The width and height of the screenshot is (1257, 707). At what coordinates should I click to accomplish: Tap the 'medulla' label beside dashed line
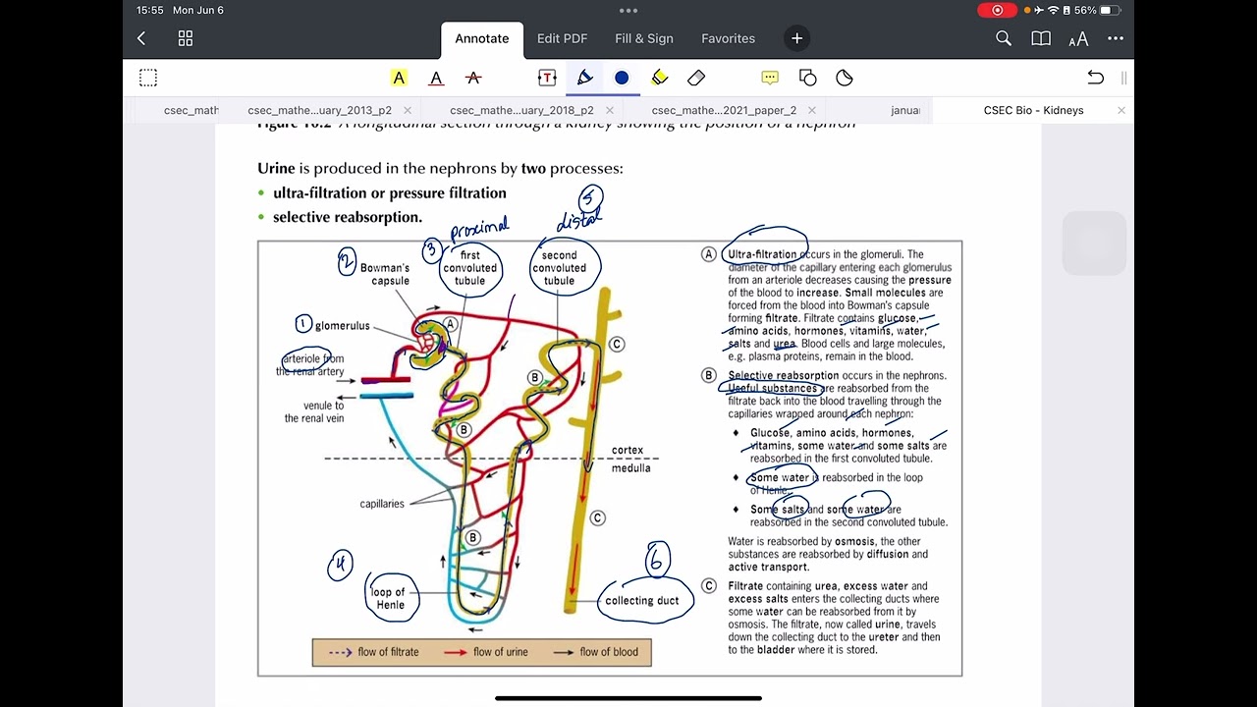point(630,468)
